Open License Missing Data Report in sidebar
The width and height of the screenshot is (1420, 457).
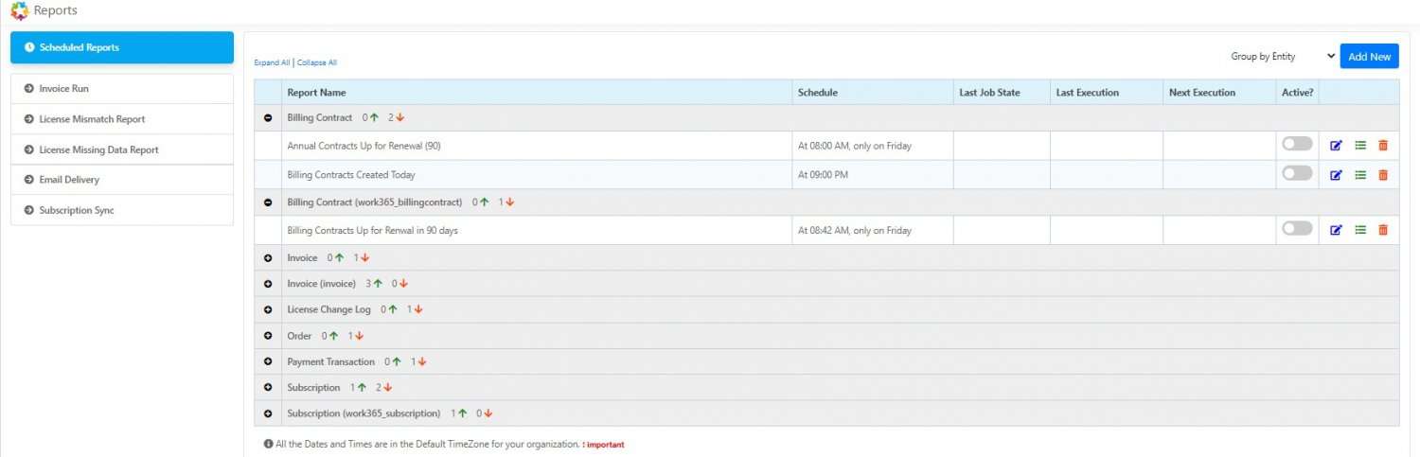(x=122, y=149)
